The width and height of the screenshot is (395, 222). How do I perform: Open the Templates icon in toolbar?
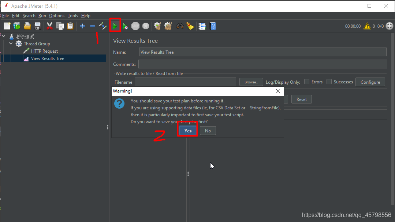coord(17,26)
